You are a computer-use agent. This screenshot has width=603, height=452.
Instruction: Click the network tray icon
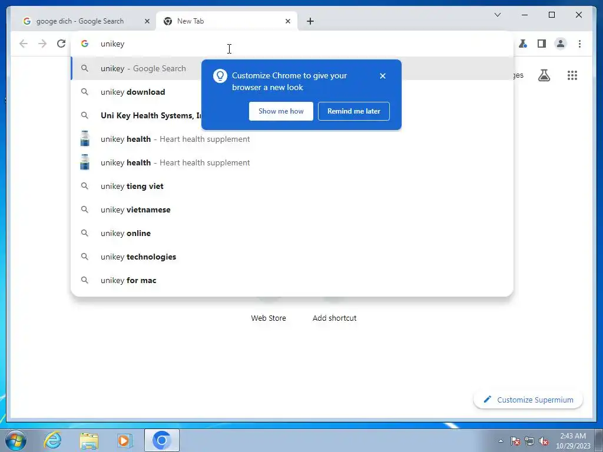[x=529, y=441]
